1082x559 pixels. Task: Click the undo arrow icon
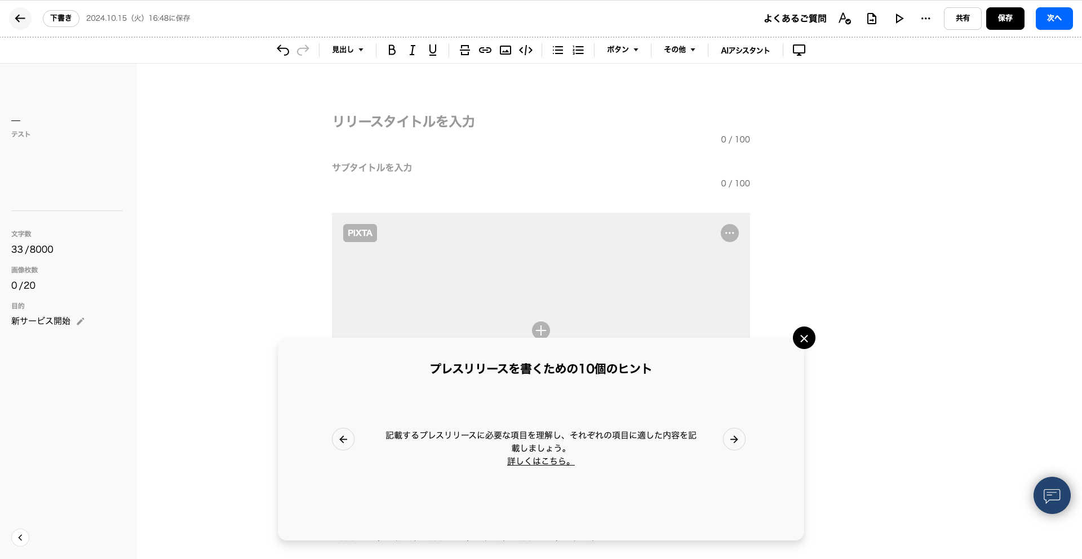point(283,50)
